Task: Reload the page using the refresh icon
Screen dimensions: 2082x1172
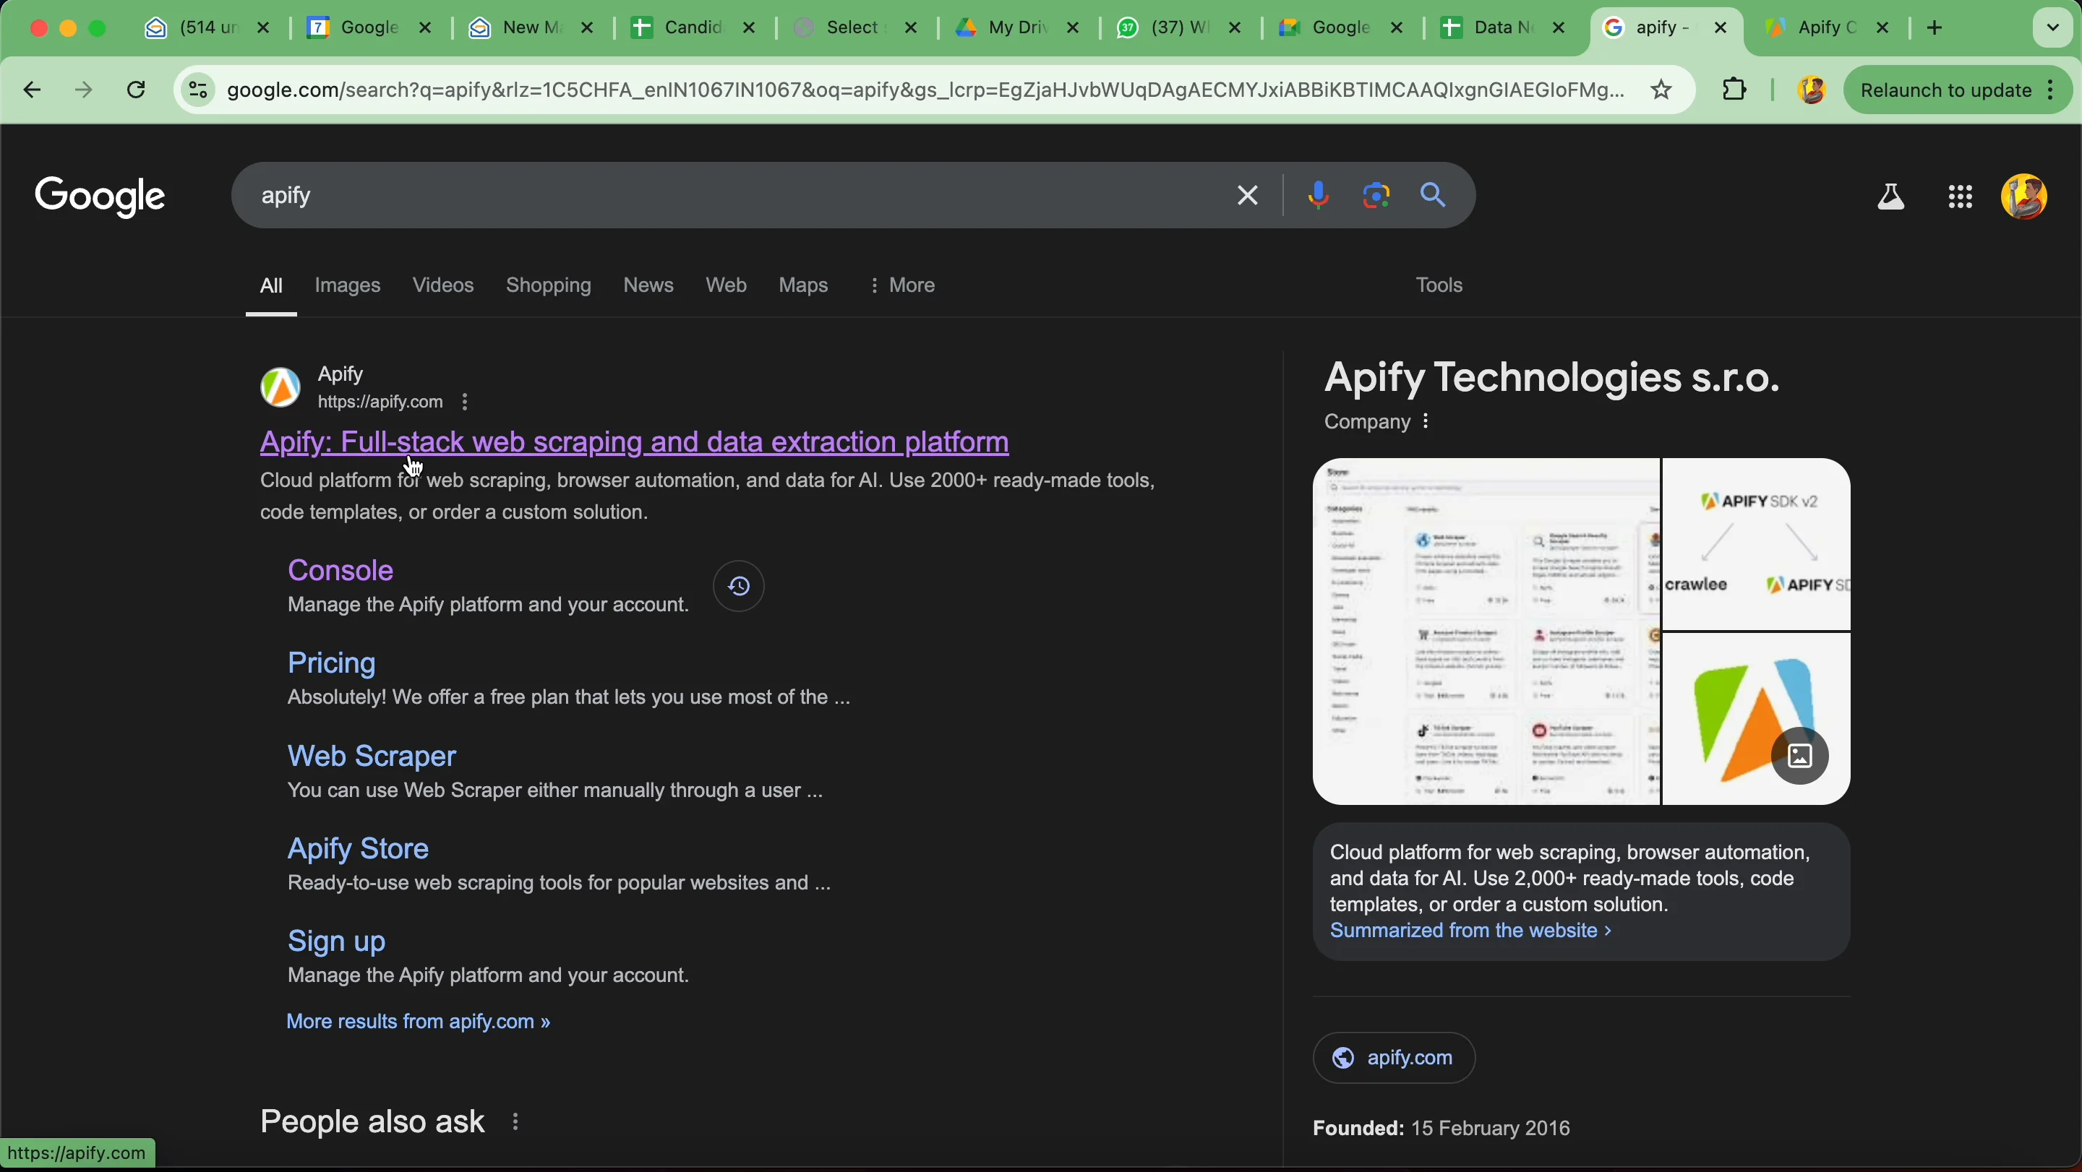Action: tap(136, 90)
